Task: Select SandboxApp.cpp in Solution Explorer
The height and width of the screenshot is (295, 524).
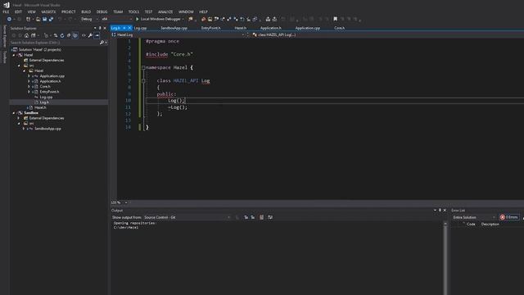Action: pos(47,129)
